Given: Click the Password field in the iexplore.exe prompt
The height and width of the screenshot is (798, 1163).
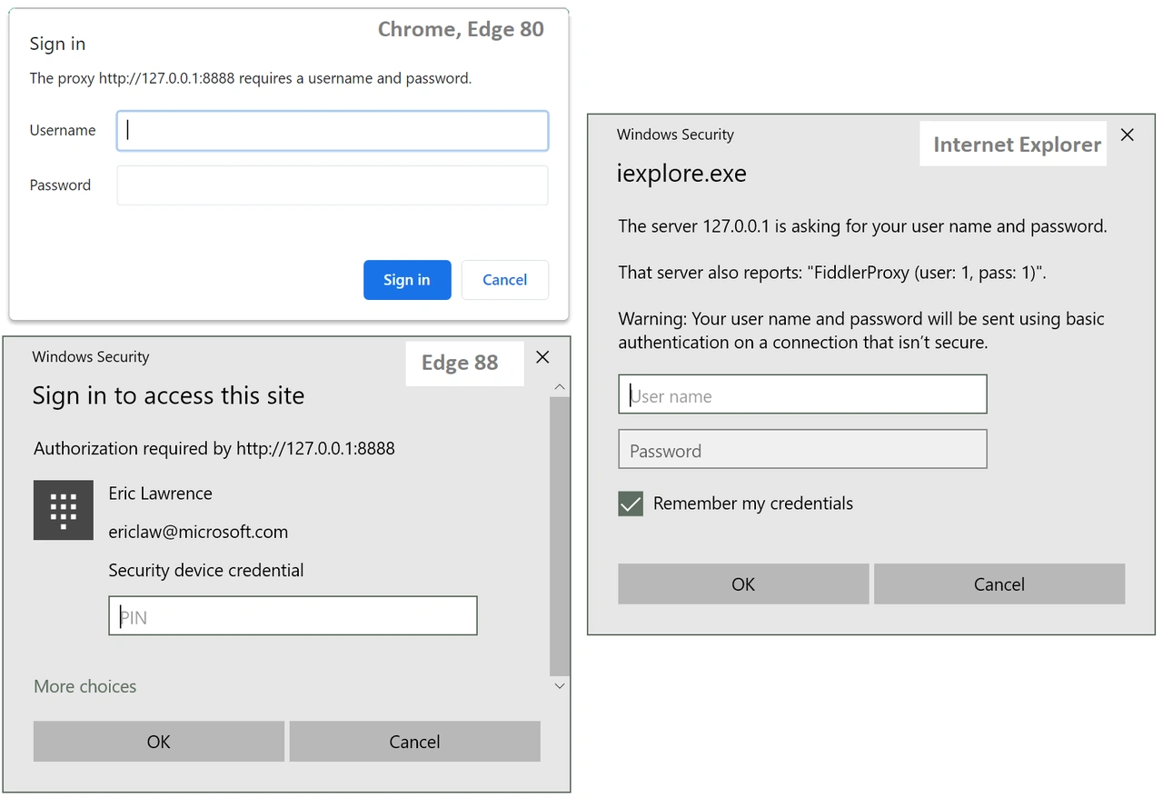Looking at the screenshot, I should 801,449.
